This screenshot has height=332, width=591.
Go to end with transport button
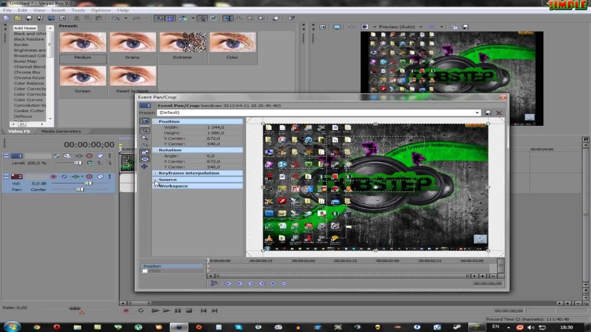[x=214, y=311]
